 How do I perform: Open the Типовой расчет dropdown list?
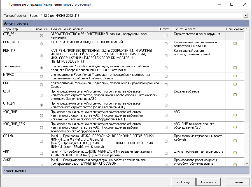(x=246, y=15)
